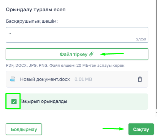
Task: Click the Орындалу туралы есеп heading
Action: (x=36, y=10)
